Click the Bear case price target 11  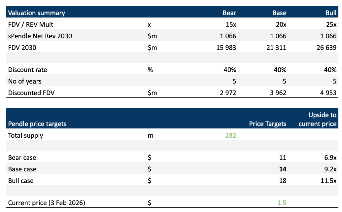point(283,158)
